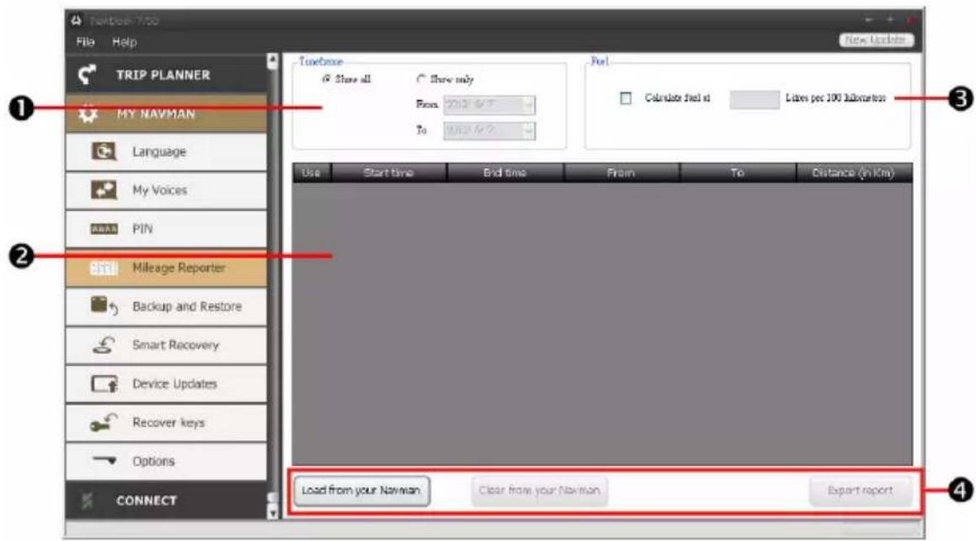
Task: Open Smart Recovery page
Action: click(166, 345)
